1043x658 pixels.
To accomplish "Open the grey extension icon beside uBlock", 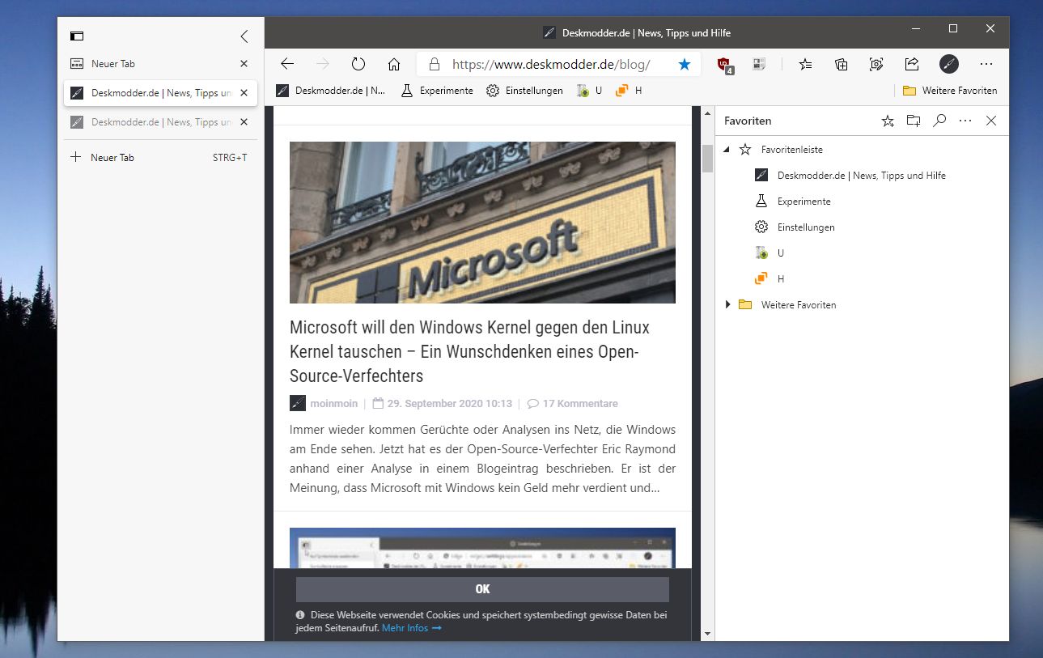I will pyautogui.click(x=759, y=64).
